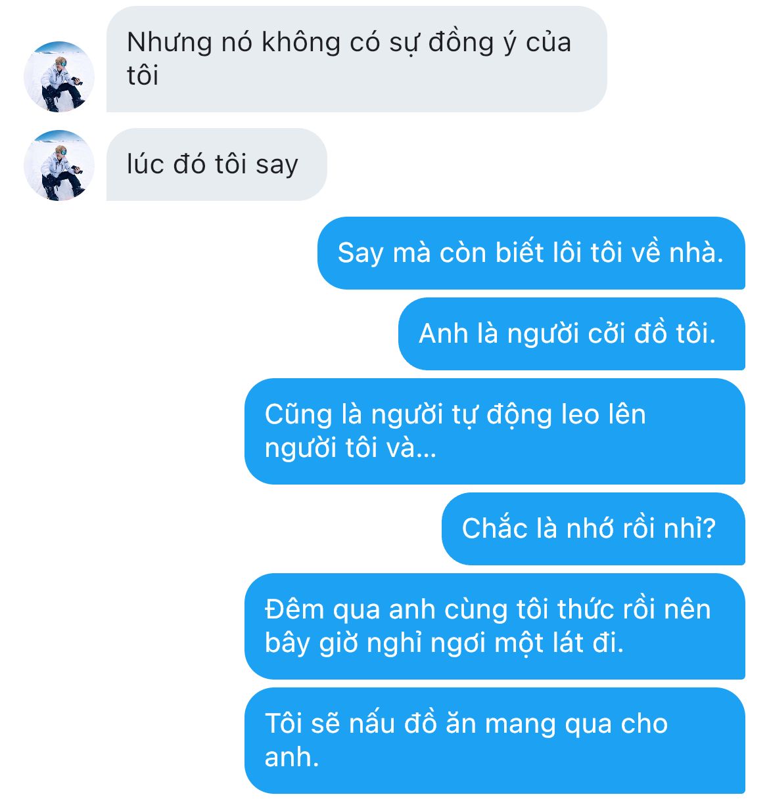Select the gray 'lúc đó tôi say' bubble
The width and height of the screenshot is (769, 803).
216,165
